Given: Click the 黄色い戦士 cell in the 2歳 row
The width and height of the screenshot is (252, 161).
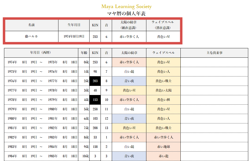Looking at the screenshot, I should click(163, 81).
